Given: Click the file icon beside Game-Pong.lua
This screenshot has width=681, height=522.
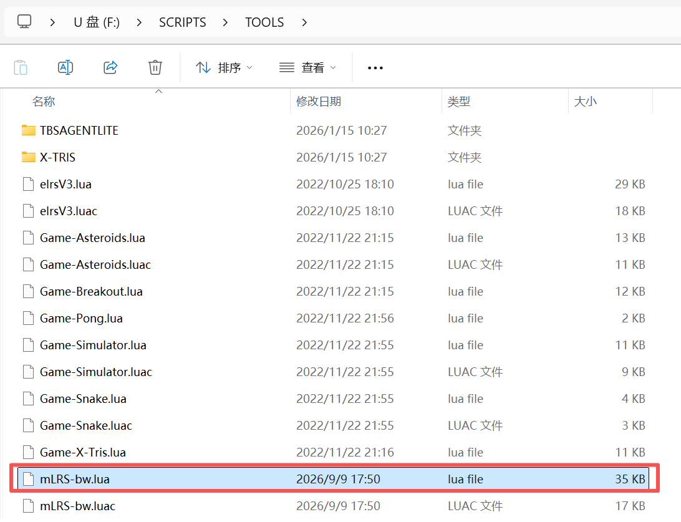Looking at the screenshot, I should click(28, 318).
